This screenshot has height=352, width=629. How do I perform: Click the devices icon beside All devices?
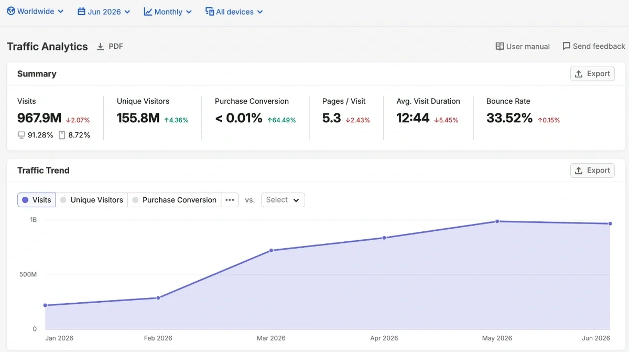pos(210,12)
